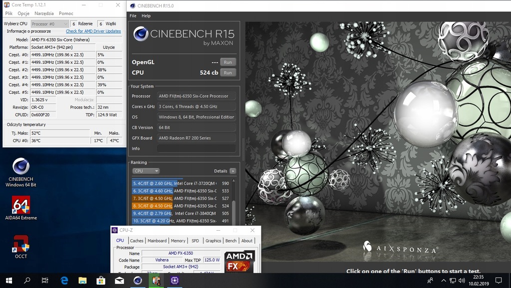Open the Mail app from the taskbar
The width and height of the screenshot is (511, 288).
pos(119,281)
